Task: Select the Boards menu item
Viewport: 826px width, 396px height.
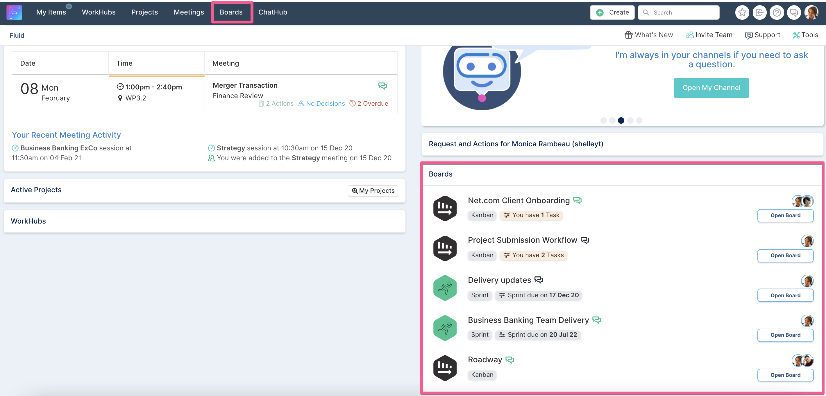Action: 231,12
